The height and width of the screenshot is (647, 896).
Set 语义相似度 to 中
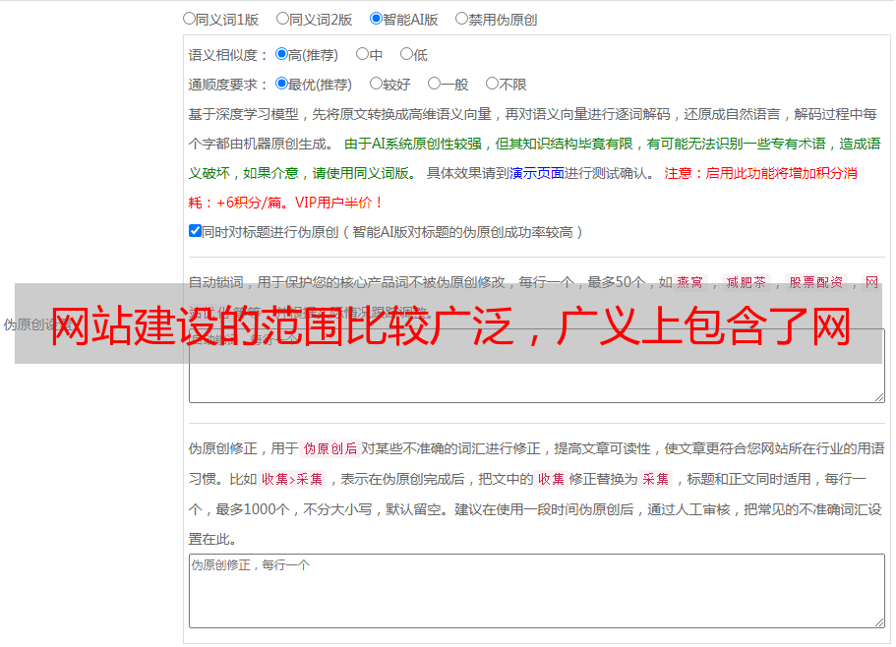[x=362, y=54]
